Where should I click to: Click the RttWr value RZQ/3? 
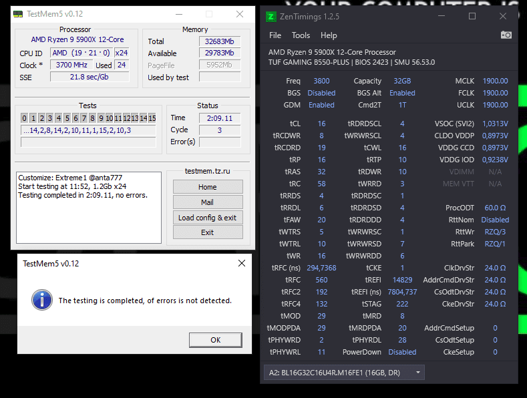point(495,232)
